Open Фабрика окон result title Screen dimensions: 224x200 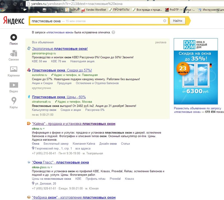point(74,197)
